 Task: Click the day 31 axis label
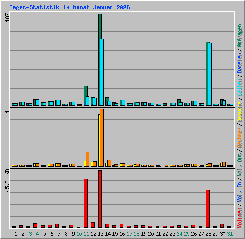click(x=230, y=234)
